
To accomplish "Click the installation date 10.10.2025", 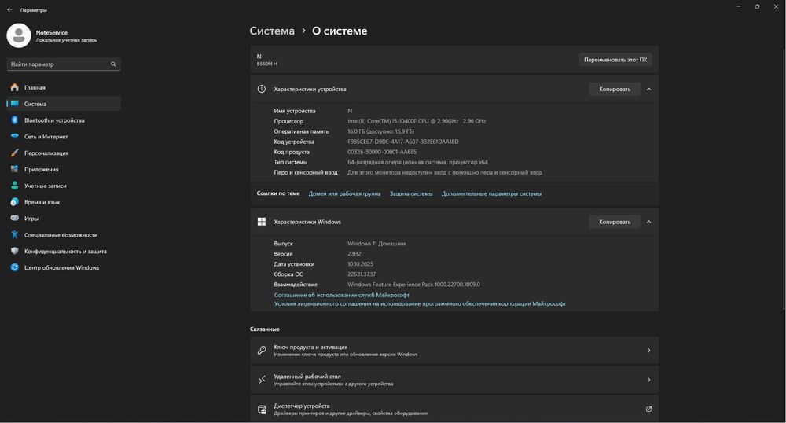I will click(361, 263).
